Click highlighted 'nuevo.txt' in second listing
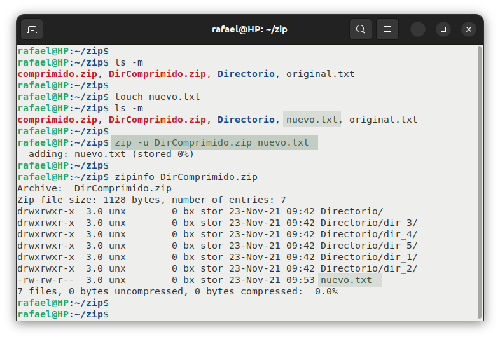This screenshot has width=500, height=339. pos(312,120)
